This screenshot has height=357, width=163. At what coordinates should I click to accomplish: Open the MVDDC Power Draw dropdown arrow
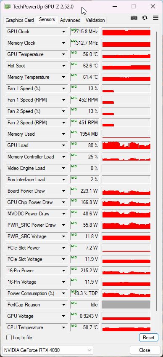[x=63, y=214]
